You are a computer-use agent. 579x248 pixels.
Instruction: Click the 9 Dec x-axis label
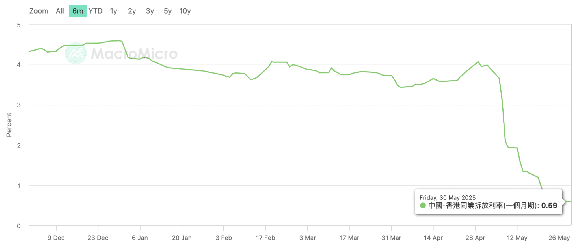(56, 238)
